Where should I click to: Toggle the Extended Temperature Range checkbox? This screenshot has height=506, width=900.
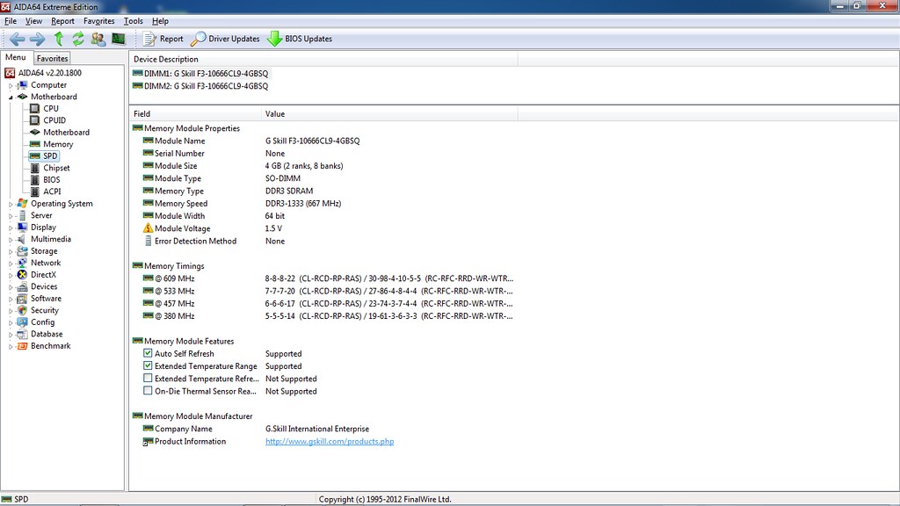click(148, 366)
